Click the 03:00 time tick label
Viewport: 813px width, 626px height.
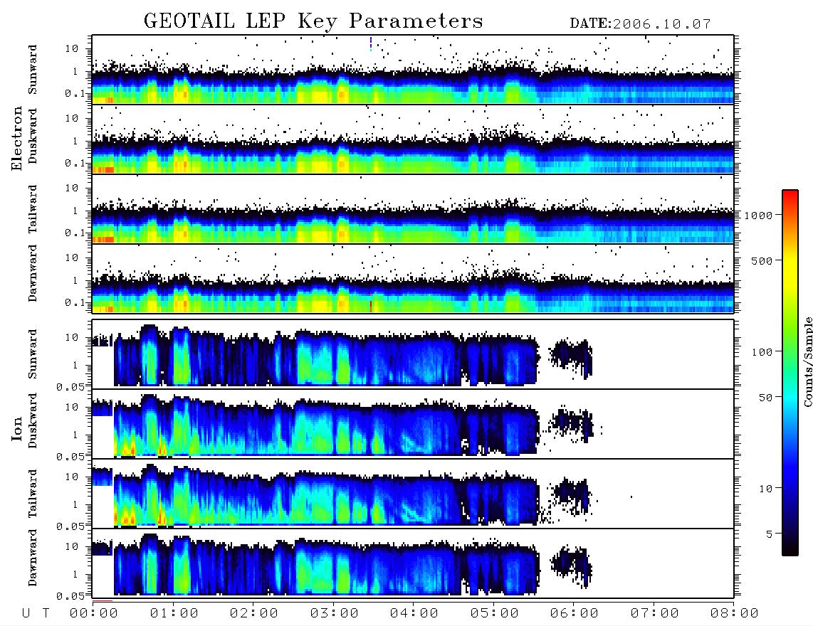pyautogui.click(x=335, y=613)
